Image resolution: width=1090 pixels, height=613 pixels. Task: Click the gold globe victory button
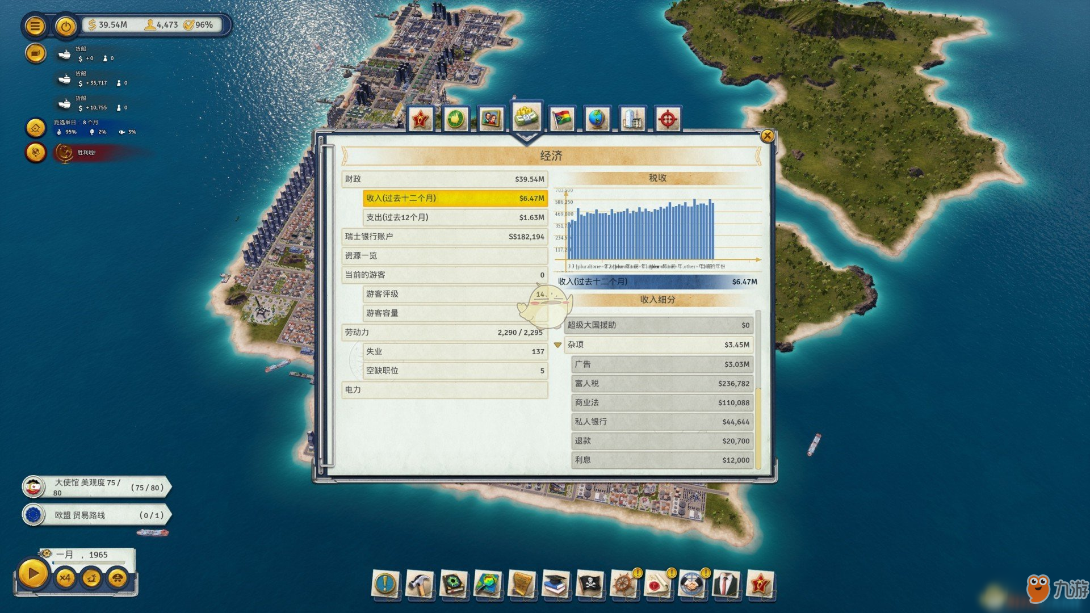35,153
